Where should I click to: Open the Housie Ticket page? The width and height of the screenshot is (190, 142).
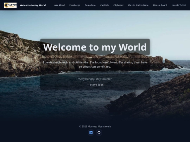[179, 5]
